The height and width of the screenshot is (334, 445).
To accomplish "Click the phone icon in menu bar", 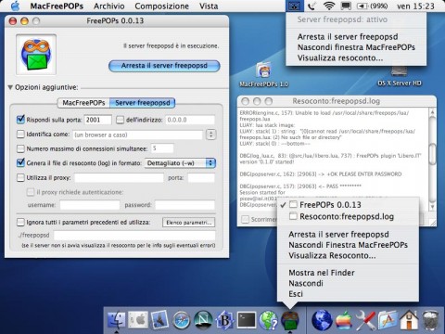I will (x=311, y=6).
